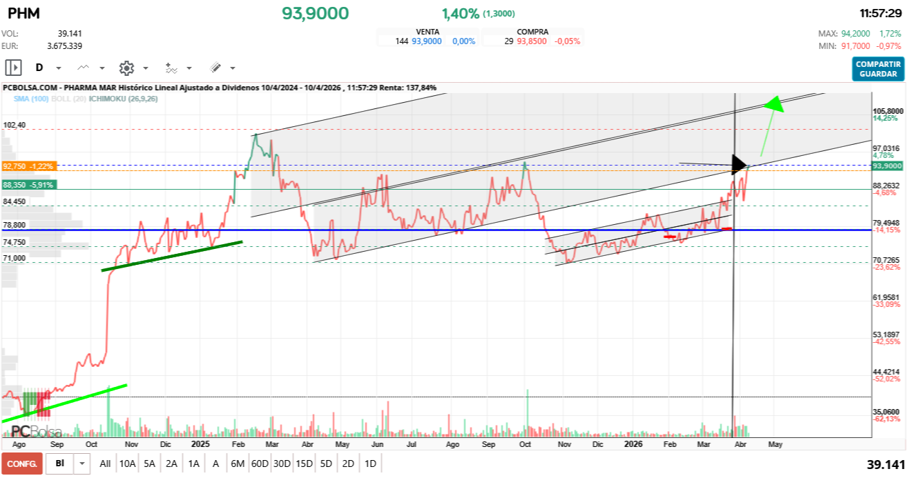Click the line chart type icon

(x=84, y=68)
